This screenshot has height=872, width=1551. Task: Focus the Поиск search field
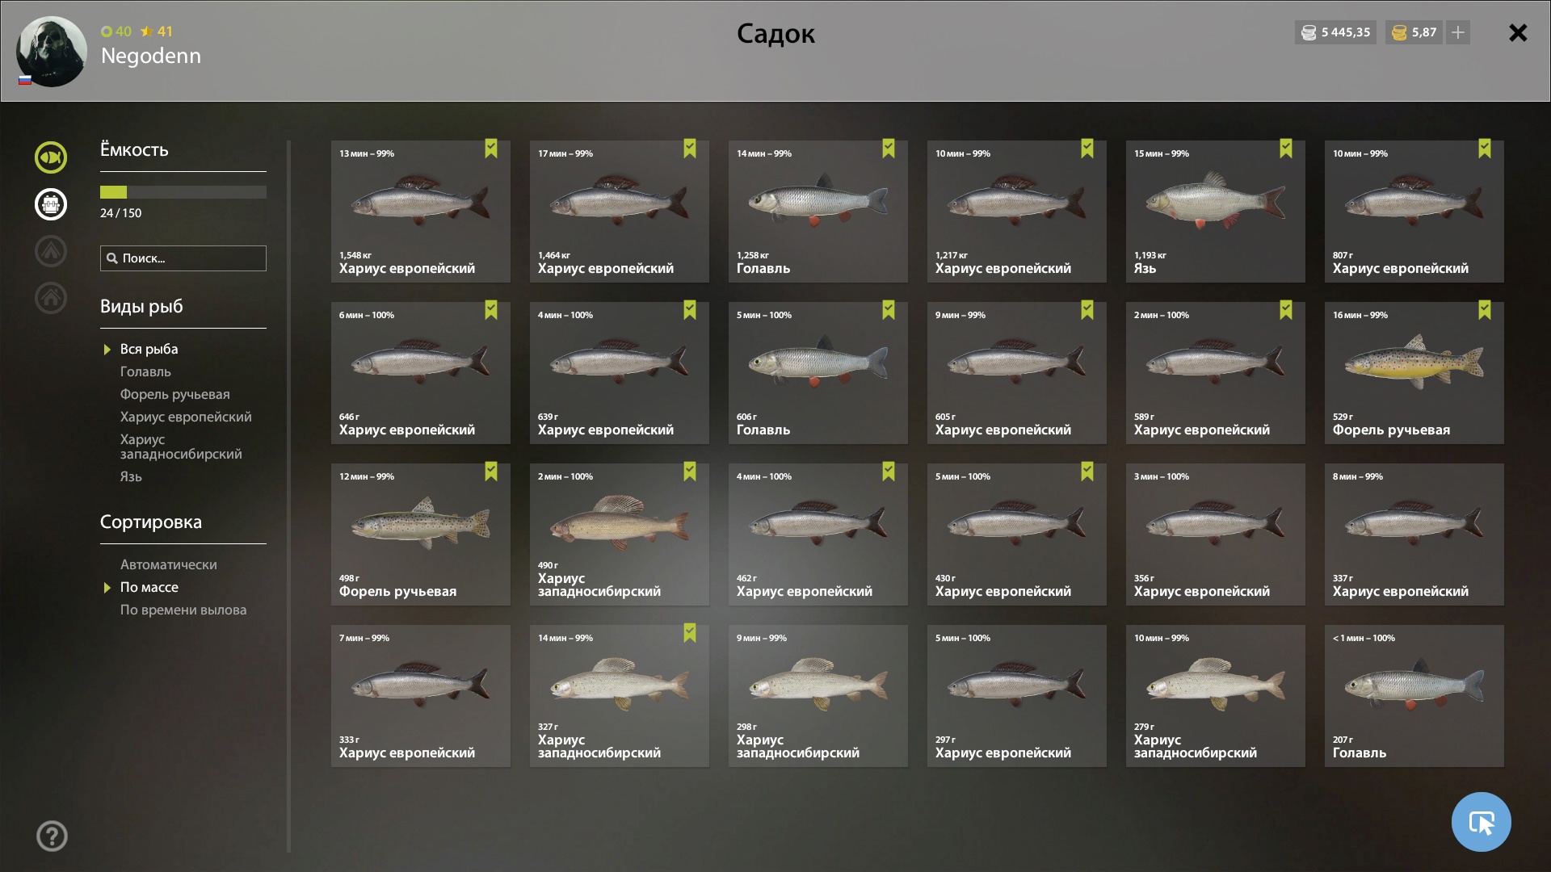[x=183, y=258]
